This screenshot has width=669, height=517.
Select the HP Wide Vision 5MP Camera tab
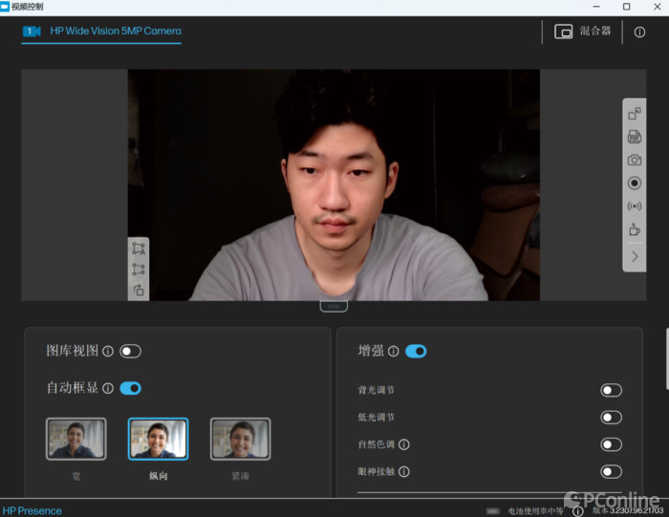click(x=101, y=32)
